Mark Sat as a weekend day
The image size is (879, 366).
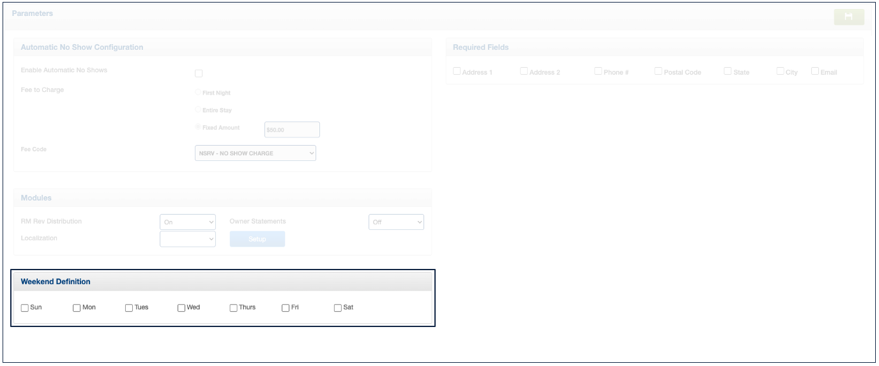point(338,308)
